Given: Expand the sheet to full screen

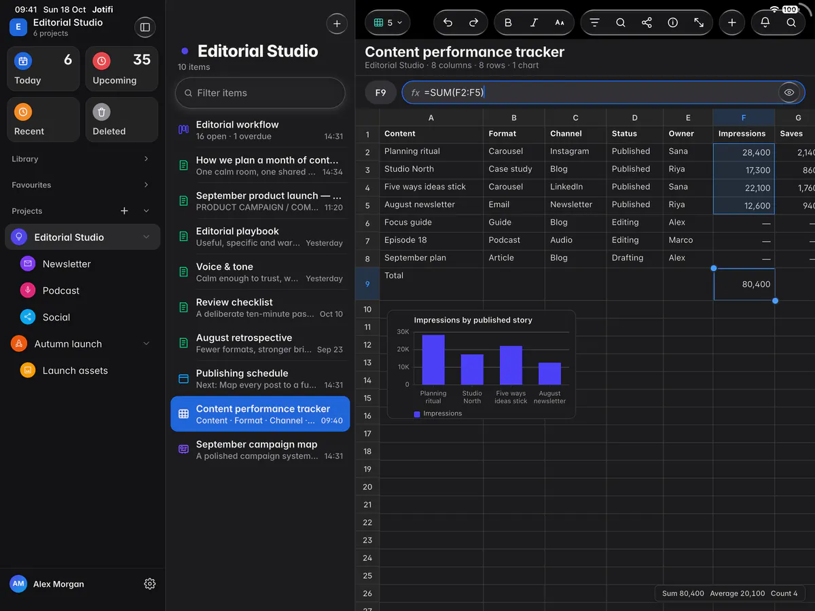Looking at the screenshot, I should 699,22.
